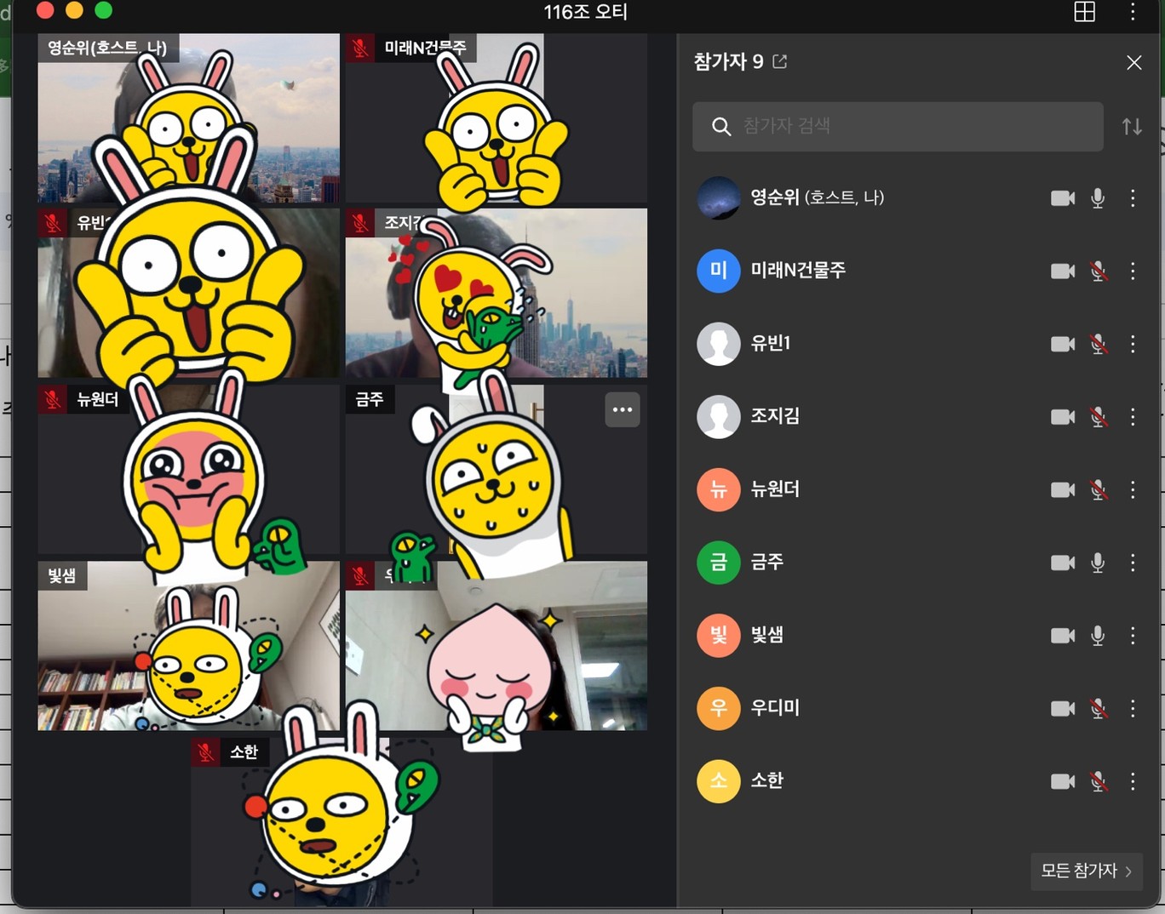Viewport: 1165px width, 914px height.
Task: Minimize the window with yellow button
Action: click(x=74, y=10)
